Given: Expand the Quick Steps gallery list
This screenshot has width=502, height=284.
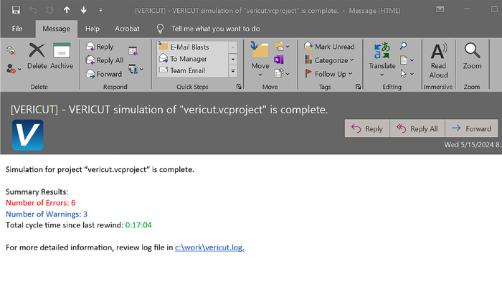Looking at the screenshot, I should [233, 71].
